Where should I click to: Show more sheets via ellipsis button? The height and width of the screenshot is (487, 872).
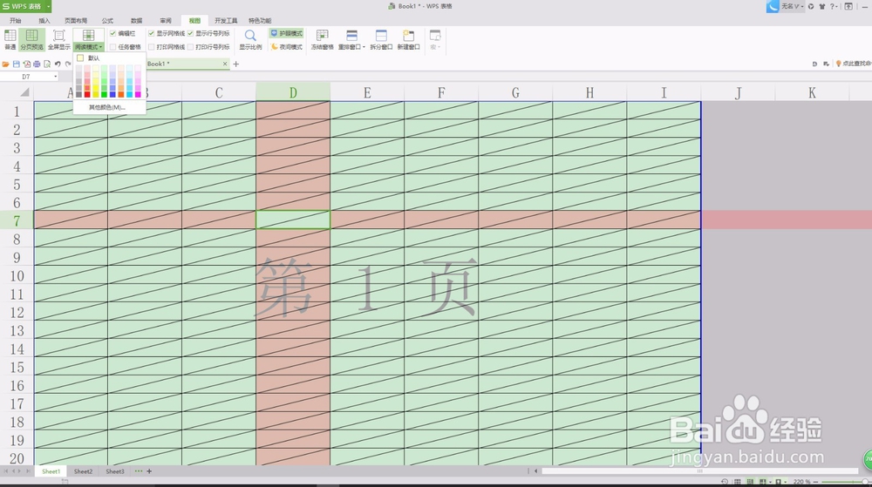(138, 471)
